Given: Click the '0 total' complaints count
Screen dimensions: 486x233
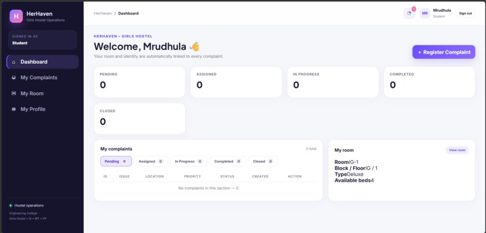Looking at the screenshot, I should point(311,149).
